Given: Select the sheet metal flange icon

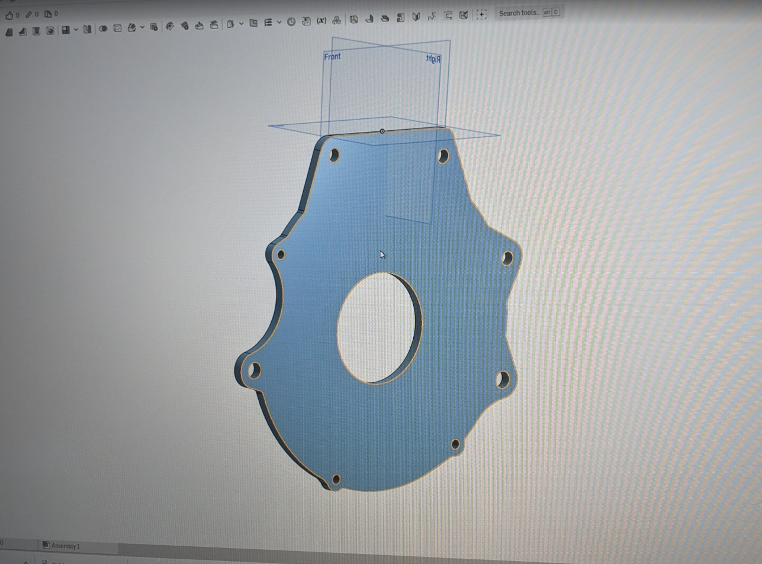Looking at the screenshot, I should coord(369,19).
